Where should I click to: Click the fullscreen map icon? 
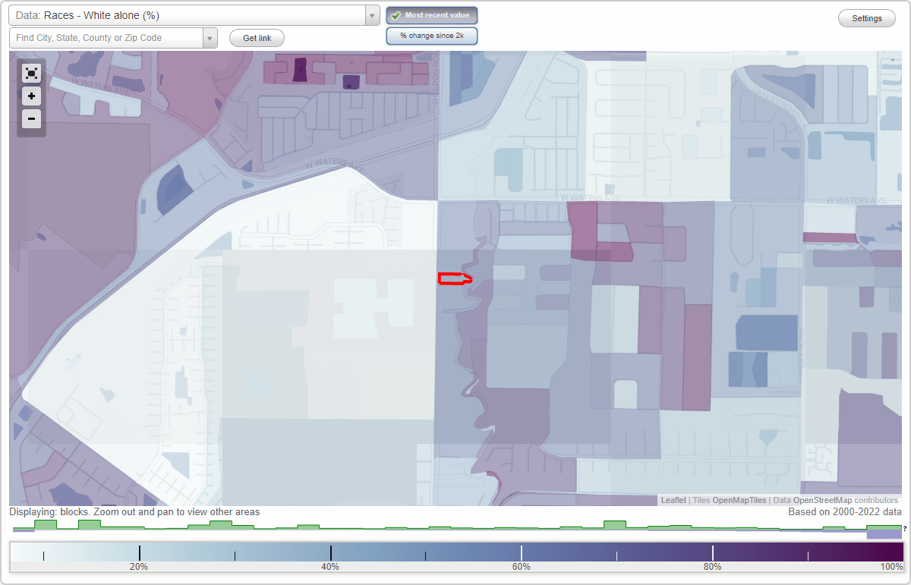pyautogui.click(x=31, y=73)
